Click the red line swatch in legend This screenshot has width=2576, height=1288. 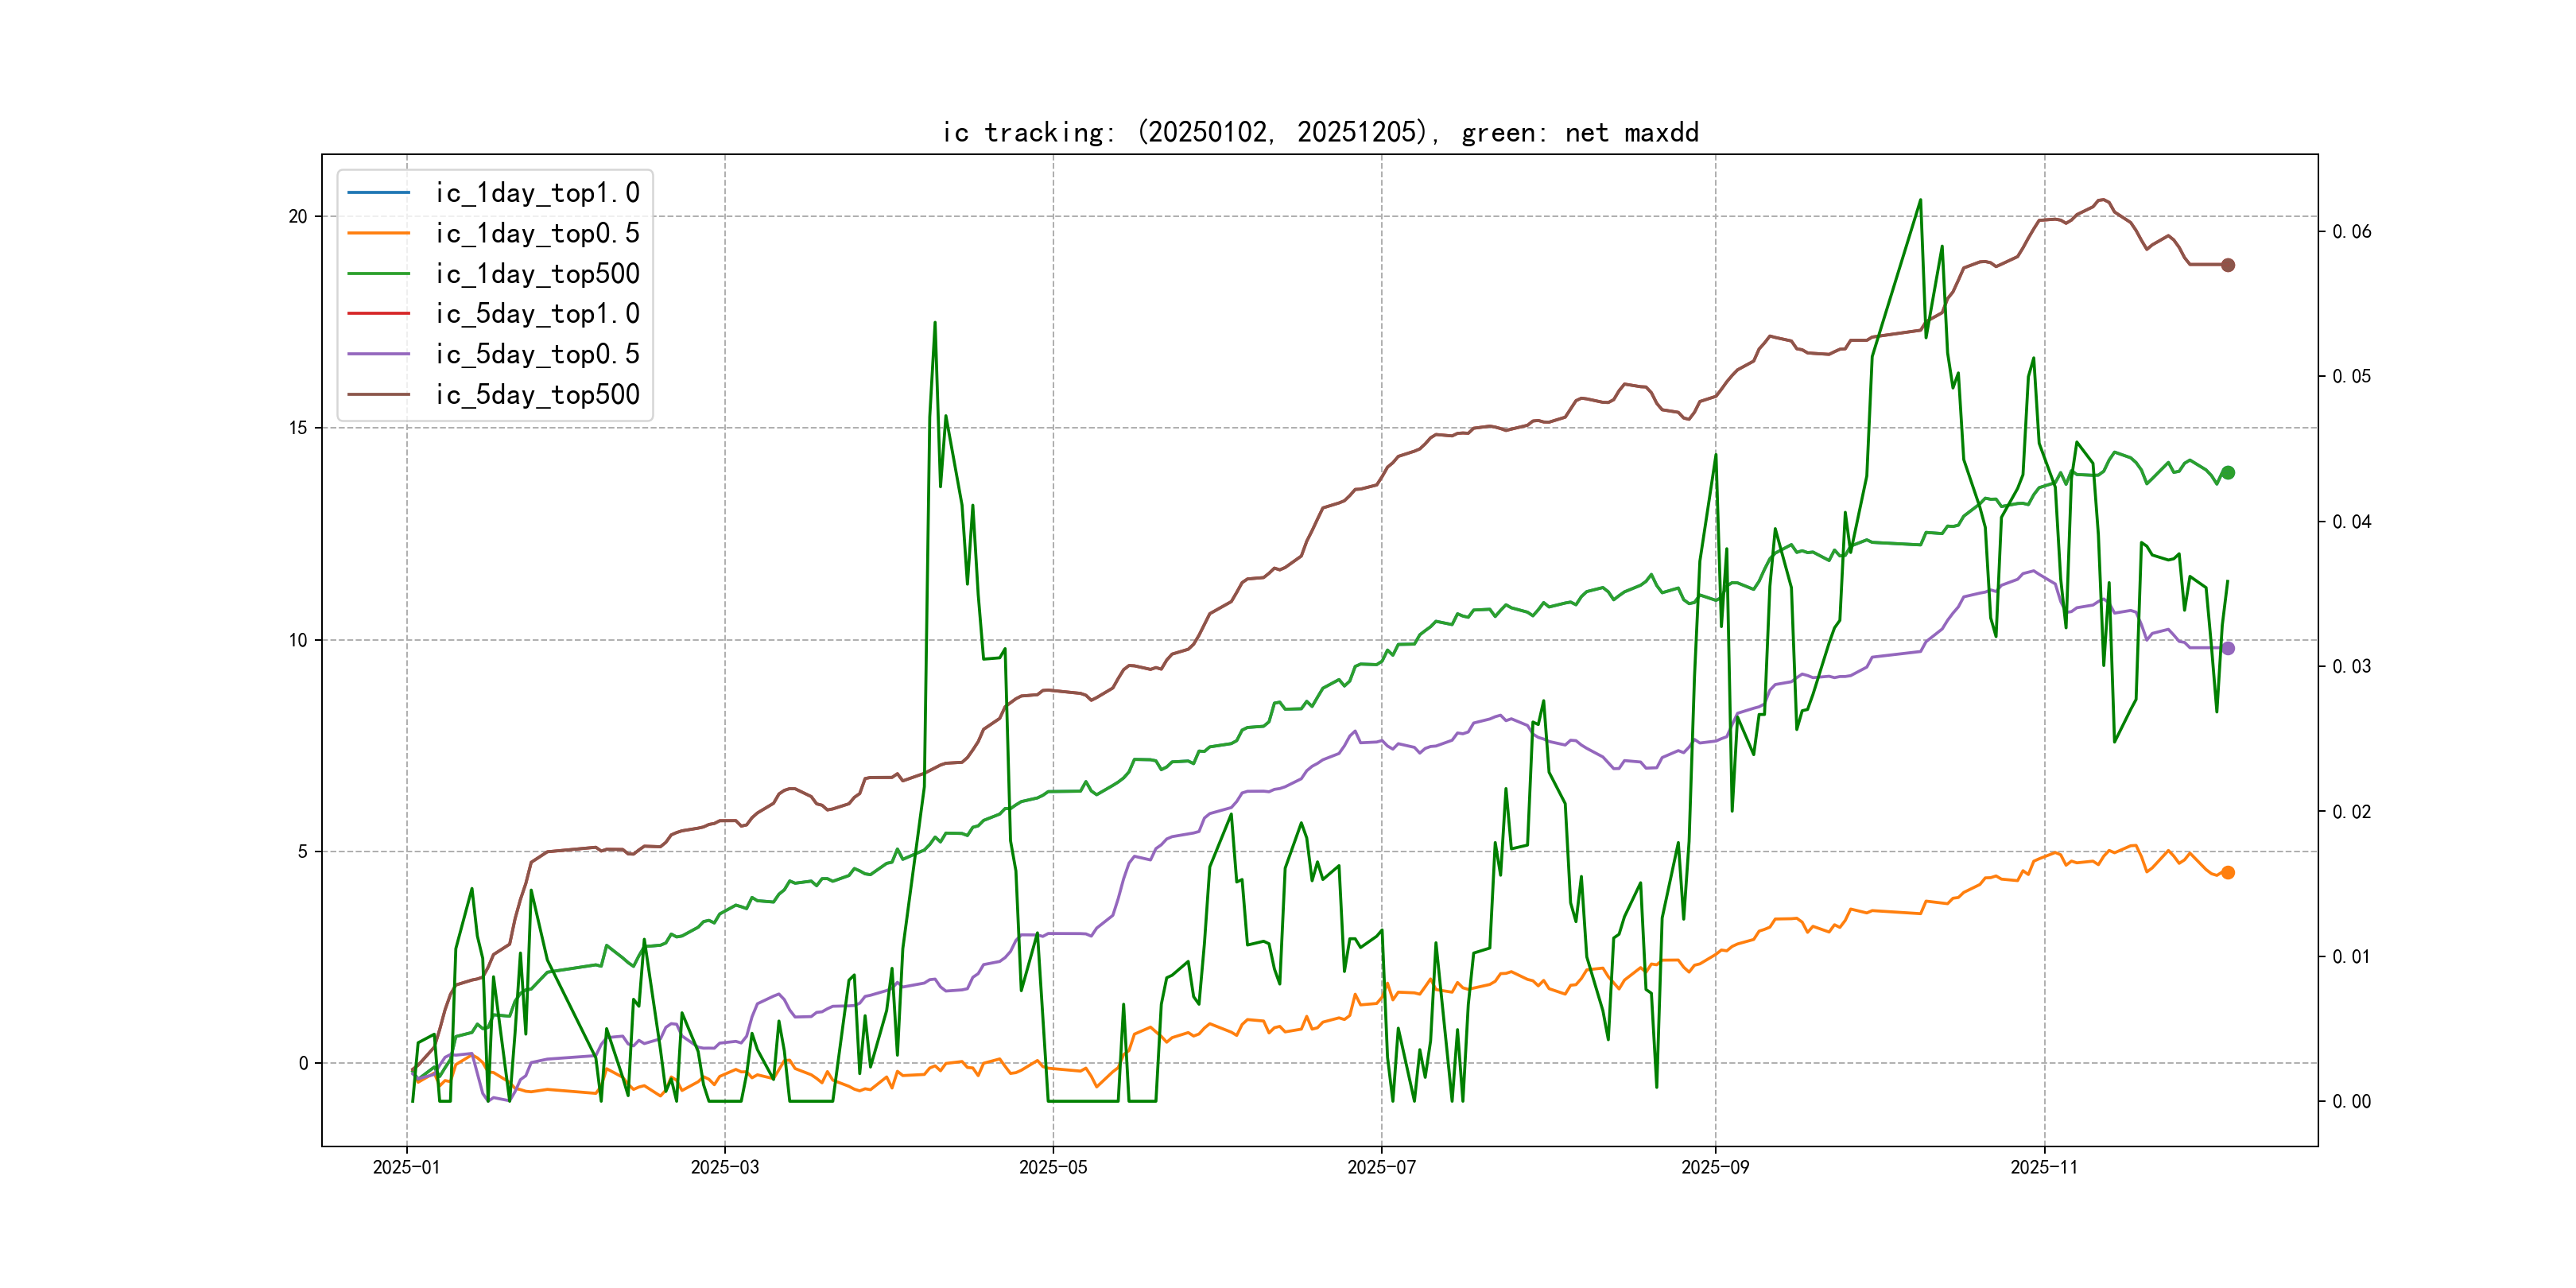[x=378, y=314]
